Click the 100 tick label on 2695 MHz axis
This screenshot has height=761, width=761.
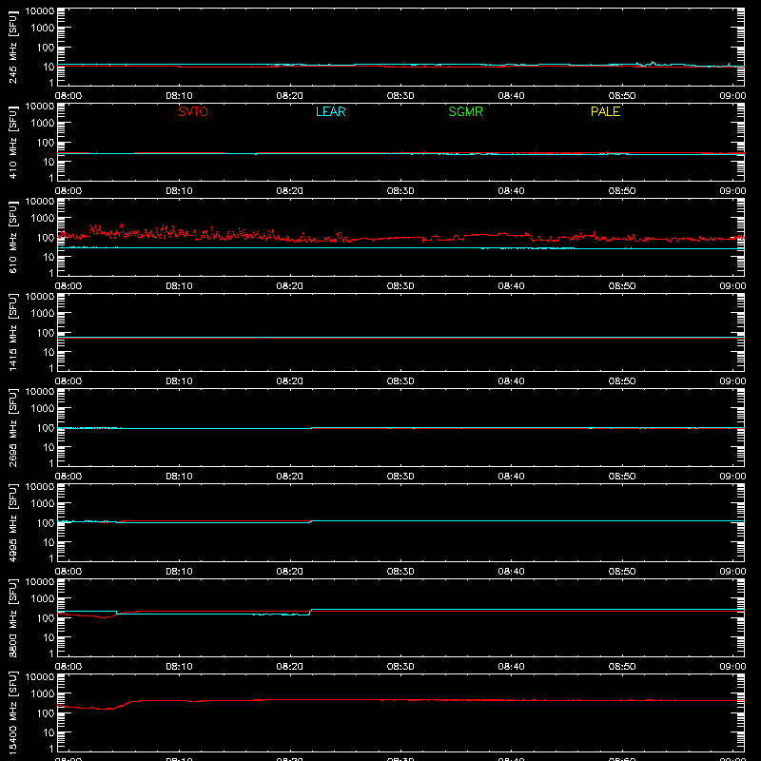(x=46, y=428)
